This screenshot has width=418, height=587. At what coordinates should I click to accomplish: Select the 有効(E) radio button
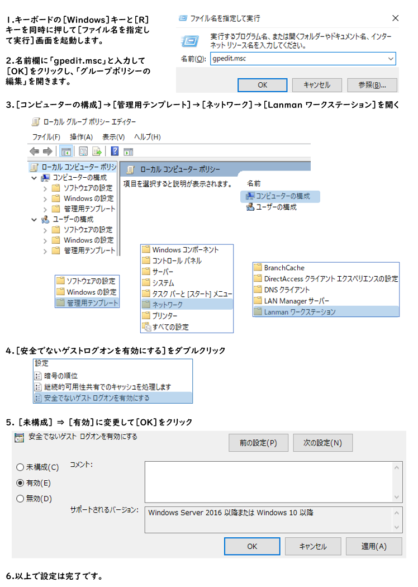(20, 483)
